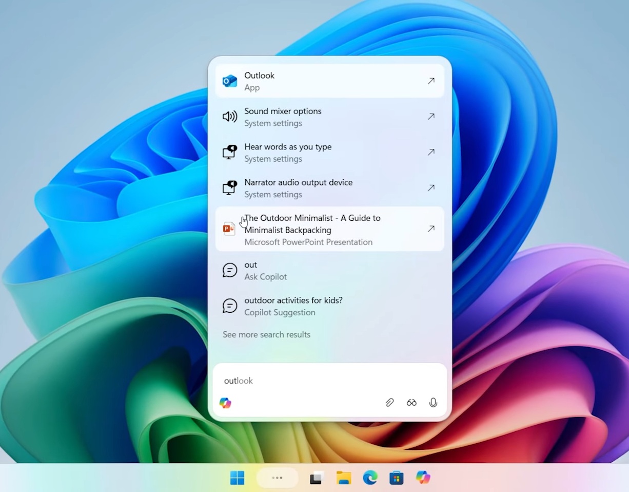Click the Copilot icon on the taskbar

tap(423, 478)
